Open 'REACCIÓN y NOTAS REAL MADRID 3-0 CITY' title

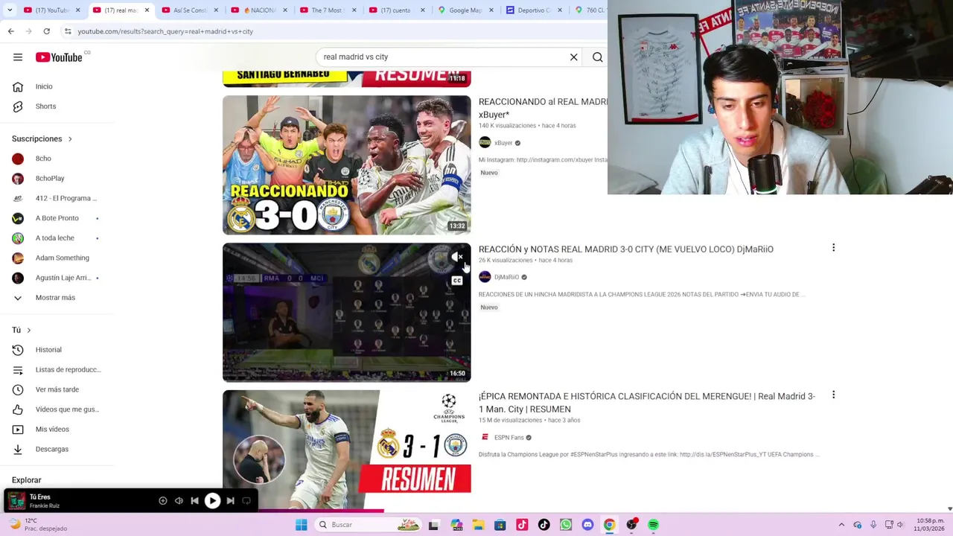pos(625,249)
